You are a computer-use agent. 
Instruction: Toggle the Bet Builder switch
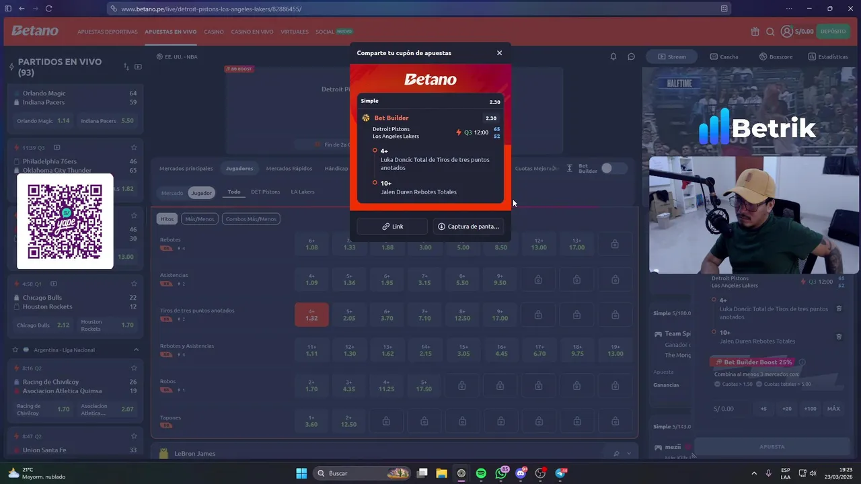click(613, 168)
